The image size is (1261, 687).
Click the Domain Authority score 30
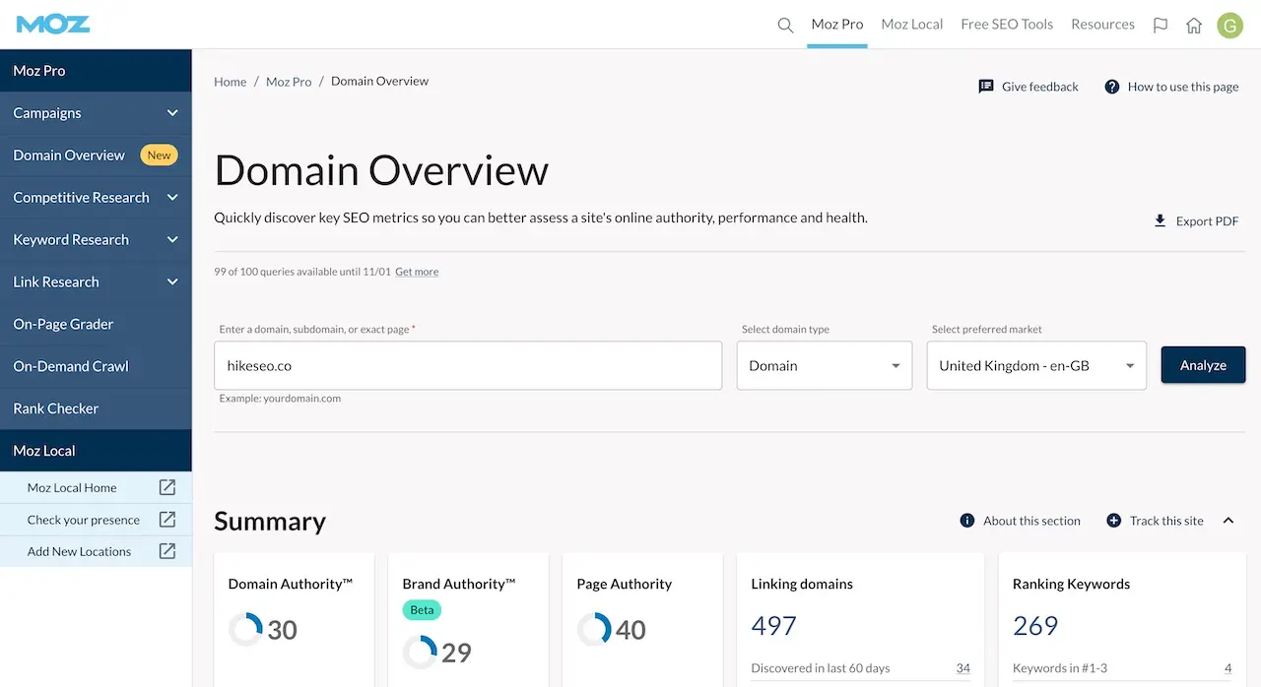pos(282,630)
